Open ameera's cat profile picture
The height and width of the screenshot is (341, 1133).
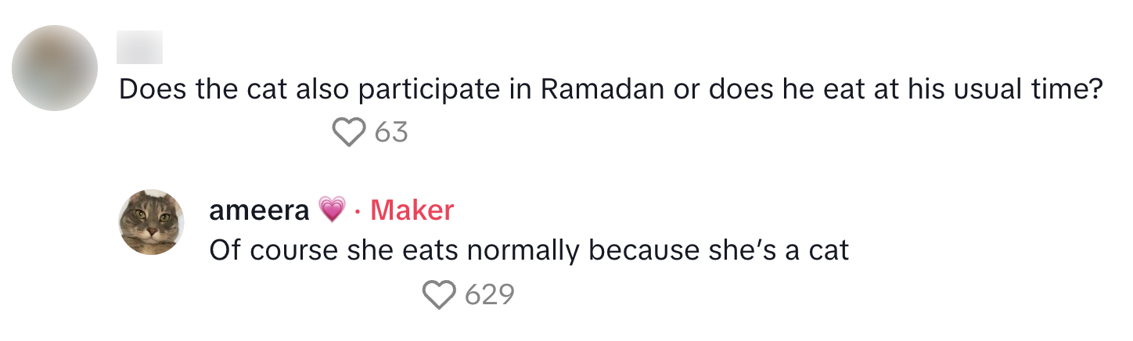coord(151,221)
